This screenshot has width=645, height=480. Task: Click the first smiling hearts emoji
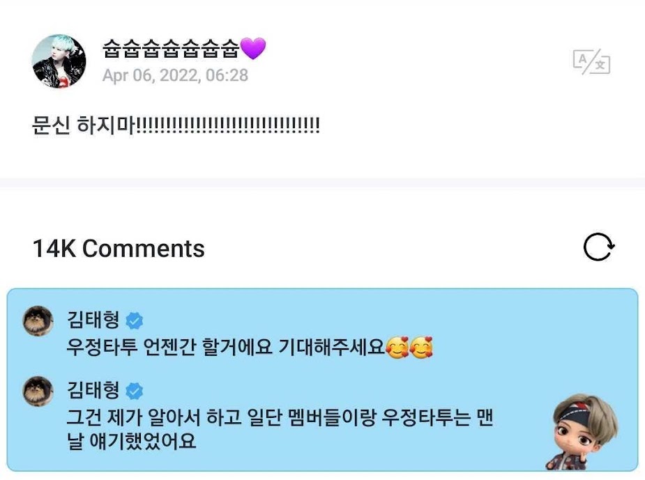click(x=397, y=348)
